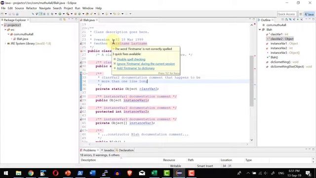
Task: Click the Debug bug icon in toolbar
Action: 52,14
